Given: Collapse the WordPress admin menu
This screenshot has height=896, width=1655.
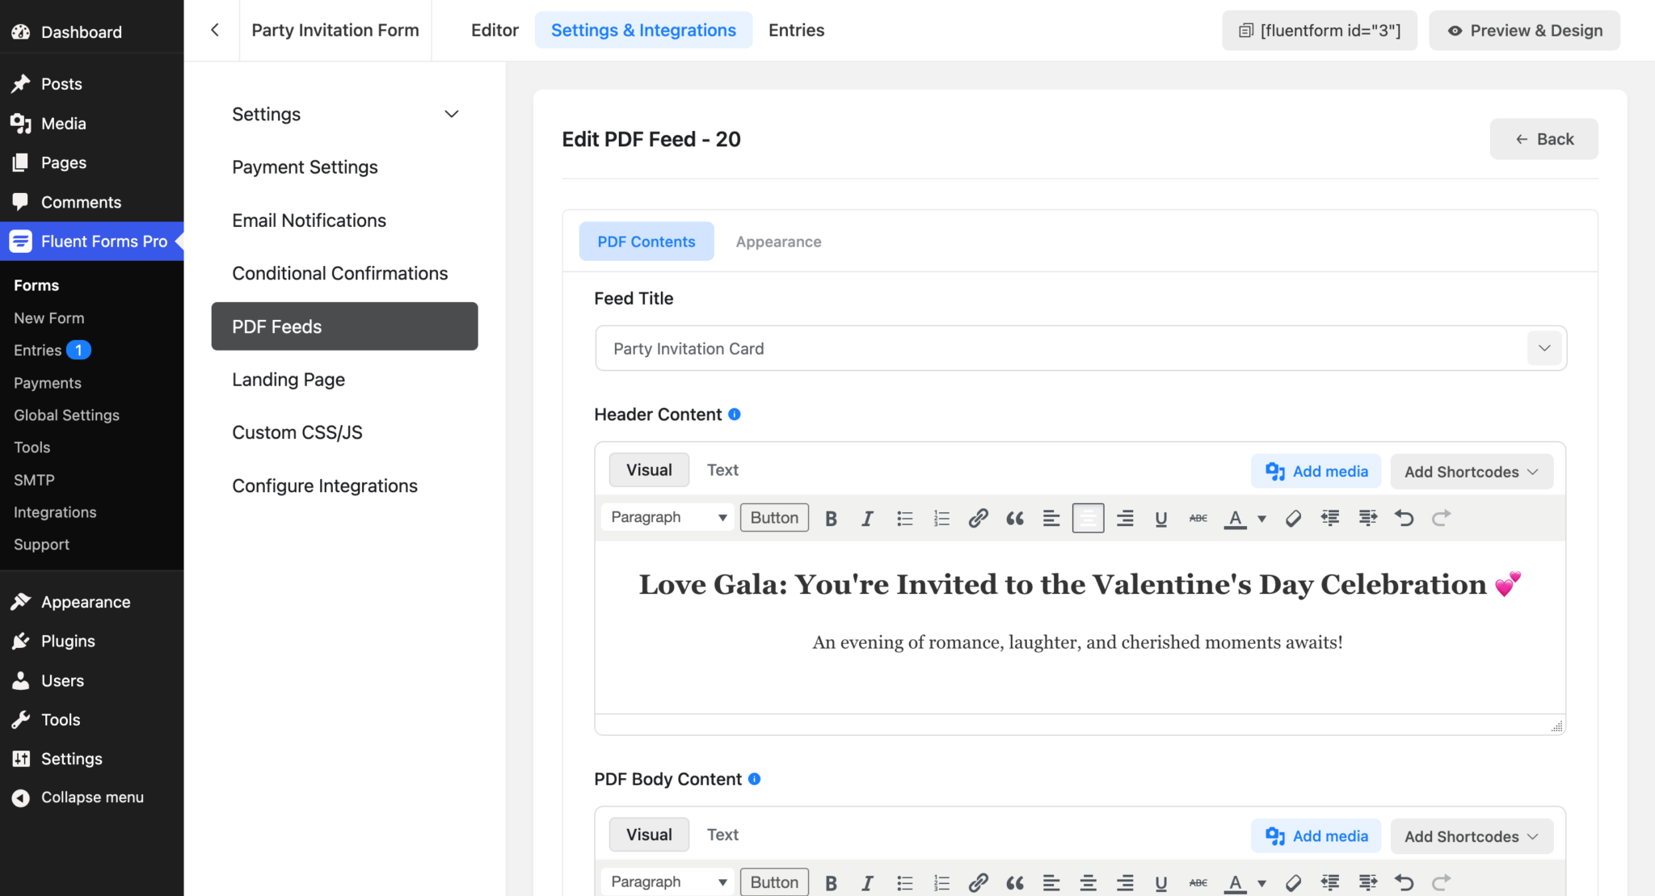Looking at the screenshot, I should coord(92,797).
